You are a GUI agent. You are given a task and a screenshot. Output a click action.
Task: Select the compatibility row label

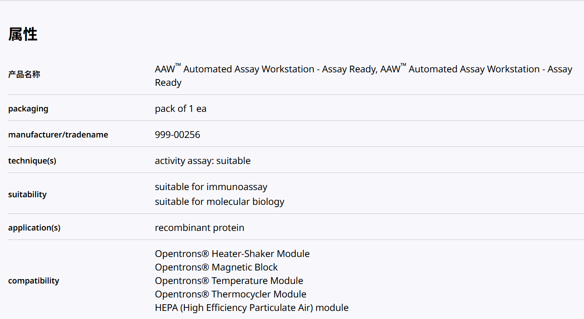pyautogui.click(x=34, y=281)
